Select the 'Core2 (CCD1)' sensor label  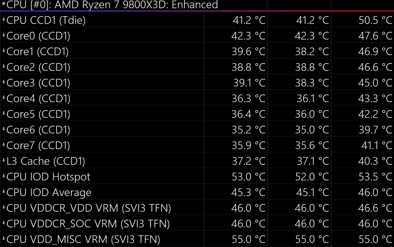pyautogui.click(x=38, y=67)
